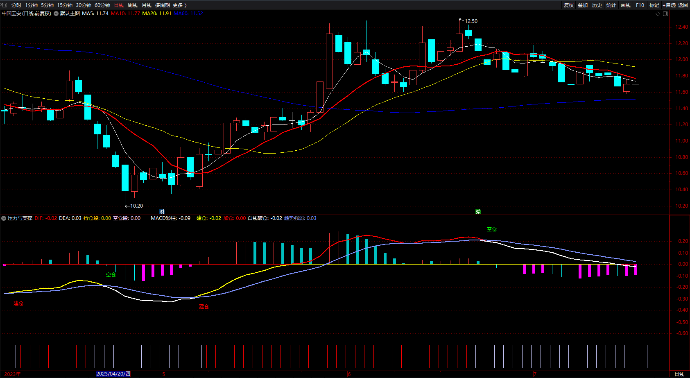Click the green 空仓 signal near the indicator peak
The width and height of the screenshot is (690, 378).
[492, 229]
